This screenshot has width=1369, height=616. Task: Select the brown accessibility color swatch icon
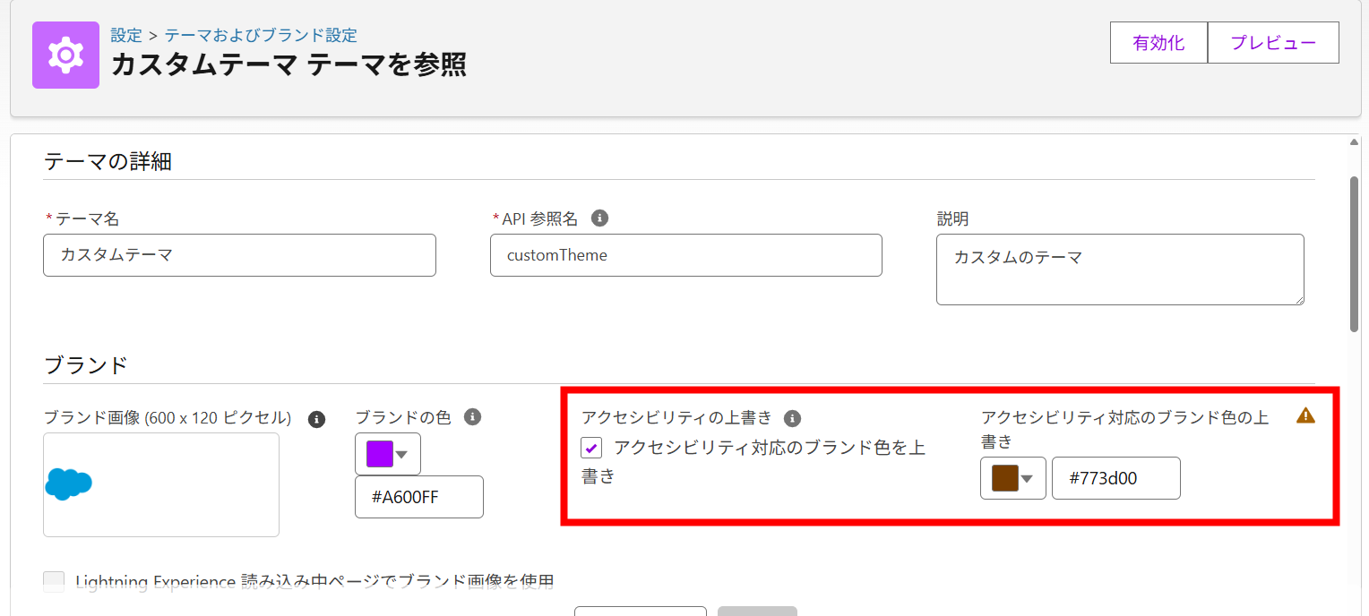(1006, 477)
